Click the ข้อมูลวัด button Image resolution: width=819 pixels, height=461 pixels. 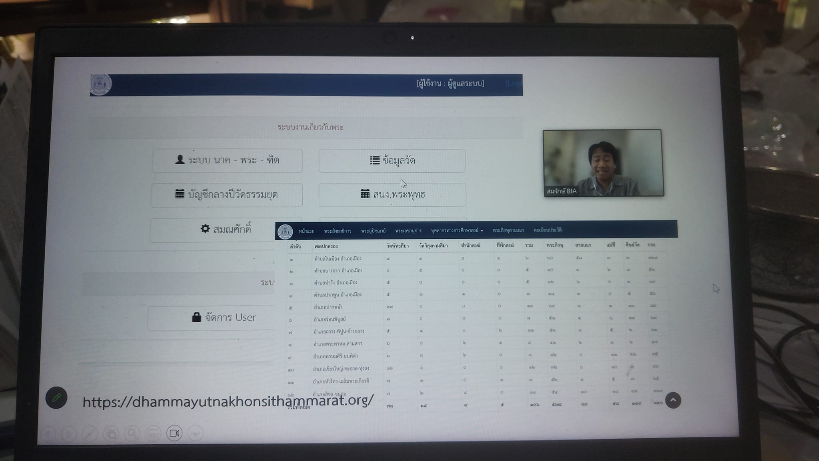point(392,161)
